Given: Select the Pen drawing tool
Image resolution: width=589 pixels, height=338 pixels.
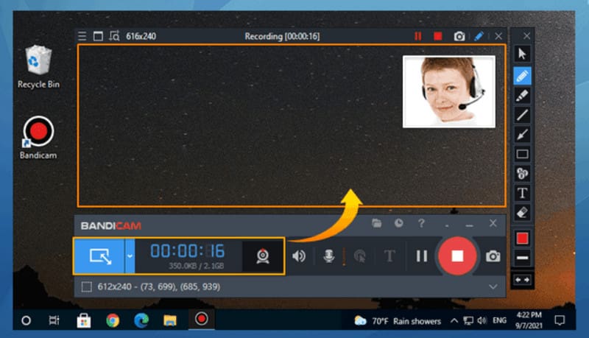Looking at the screenshot, I should click(x=522, y=77).
